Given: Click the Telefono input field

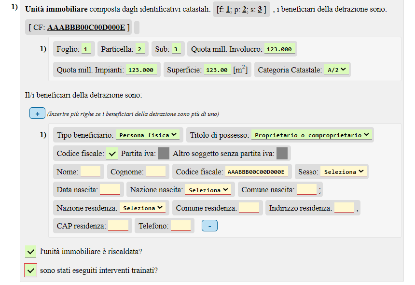Looking at the screenshot, I should [x=180, y=226].
